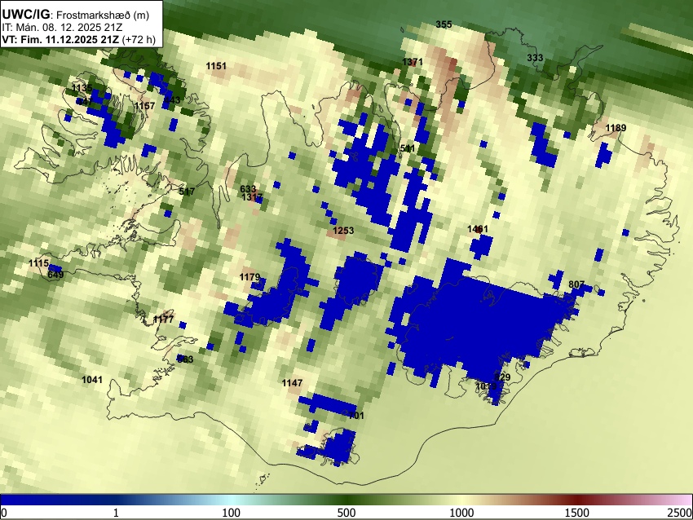
Task: Click the 1019 value on the map
Action: (486, 386)
